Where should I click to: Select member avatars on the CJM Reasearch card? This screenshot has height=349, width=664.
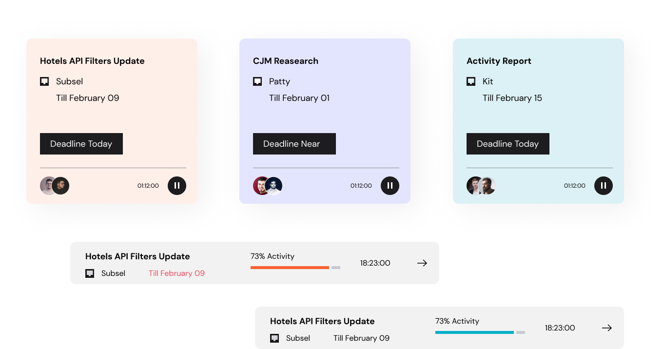268,186
